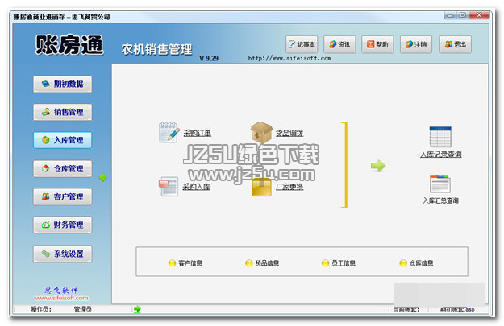Select 客户管理 in the sidebar
This screenshot has height=326, width=504.
tap(62, 196)
